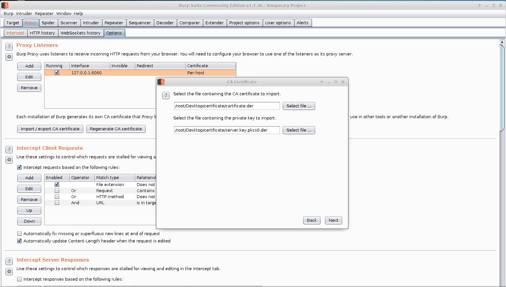Switch to the Sequencer tab

(140, 23)
